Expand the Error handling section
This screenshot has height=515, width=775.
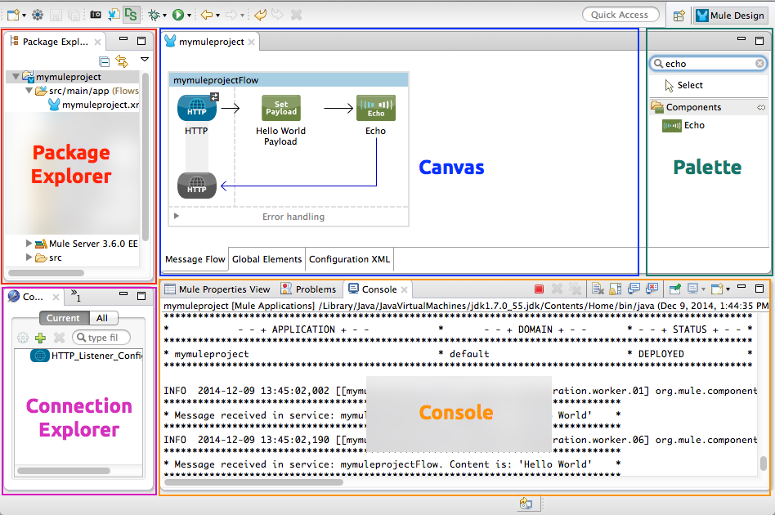point(176,217)
